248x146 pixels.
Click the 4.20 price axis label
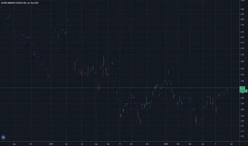(242, 75)
